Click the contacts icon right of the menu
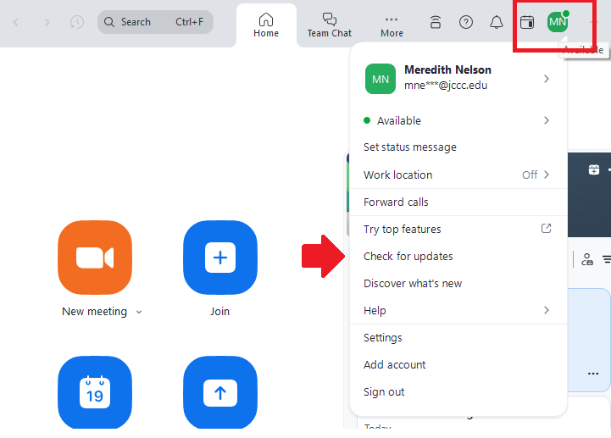The width and height of the screenshot is (611, 438). tap(586, 259)
